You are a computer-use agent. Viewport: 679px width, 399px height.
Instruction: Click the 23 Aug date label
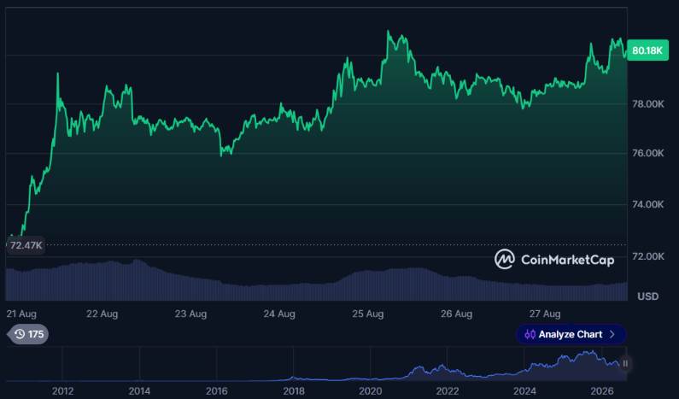[x=190, y=314]
